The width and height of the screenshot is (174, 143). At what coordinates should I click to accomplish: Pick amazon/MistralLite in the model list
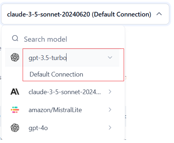click(55, 110)
